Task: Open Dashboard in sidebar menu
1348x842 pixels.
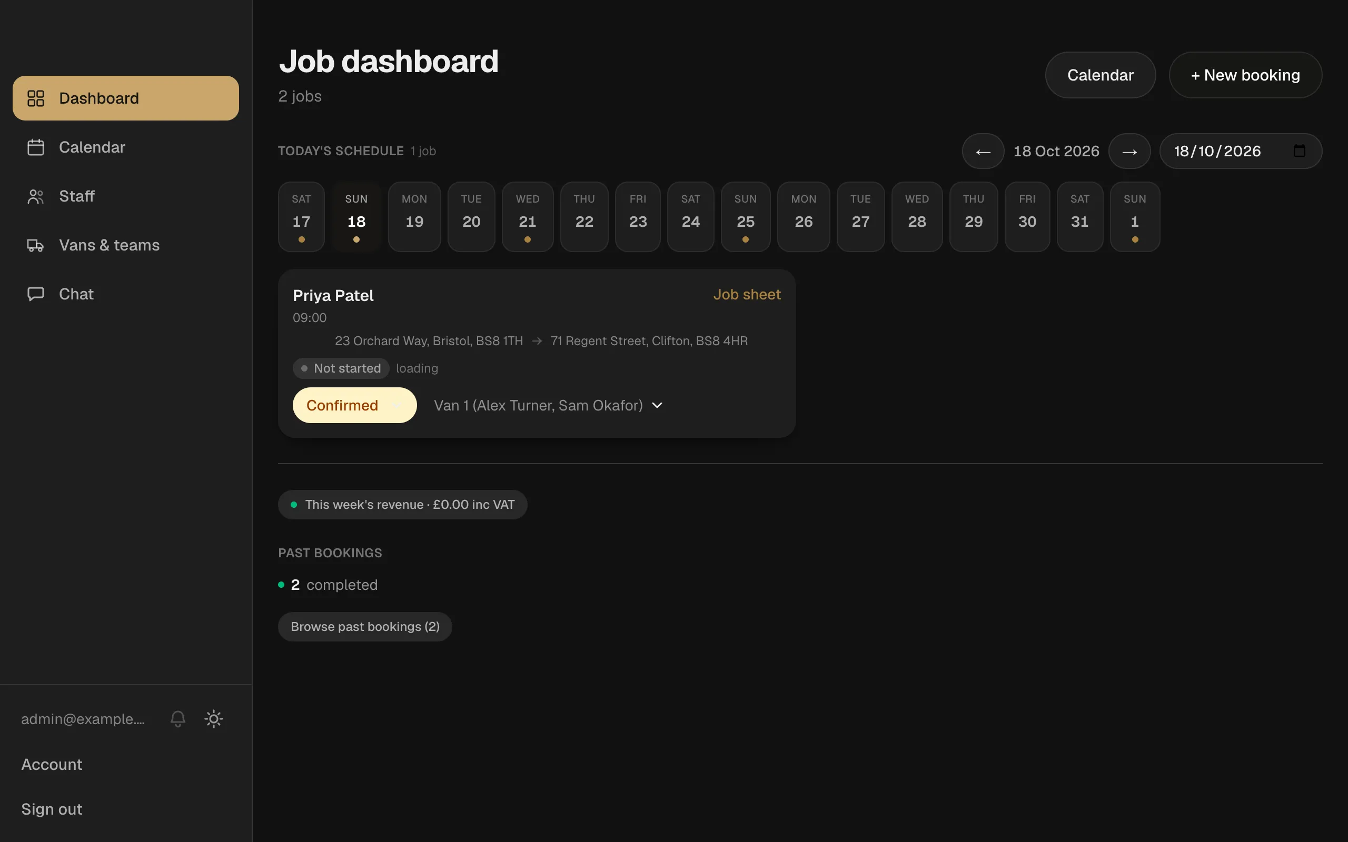Action: pos(126,98)
